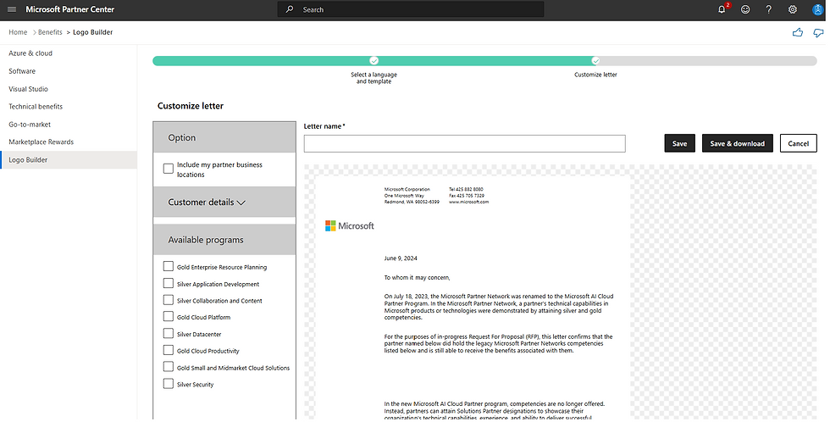Check Gold Enterprise Resource Planning
830x422 pixels.
point(169,266)
